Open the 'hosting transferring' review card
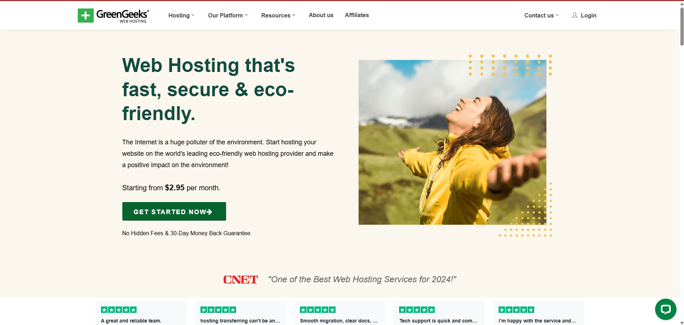 (240, 313)
